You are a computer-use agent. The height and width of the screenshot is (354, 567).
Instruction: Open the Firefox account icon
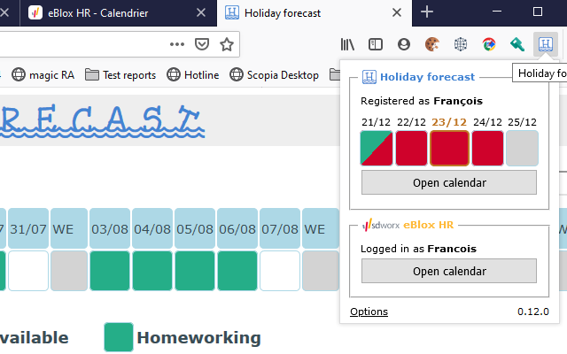[404, 44]
